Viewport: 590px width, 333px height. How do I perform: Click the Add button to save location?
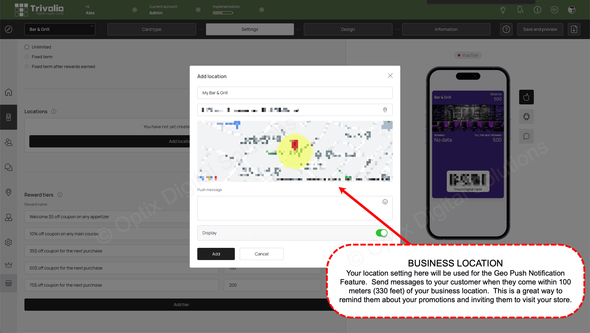(x=216, y=254)
